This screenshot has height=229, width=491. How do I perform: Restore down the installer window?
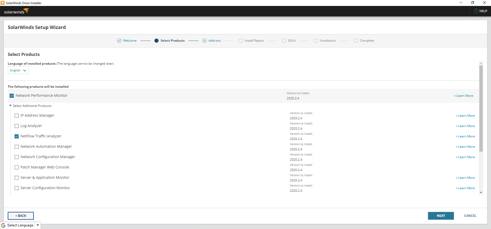click(x=473, y=3)
